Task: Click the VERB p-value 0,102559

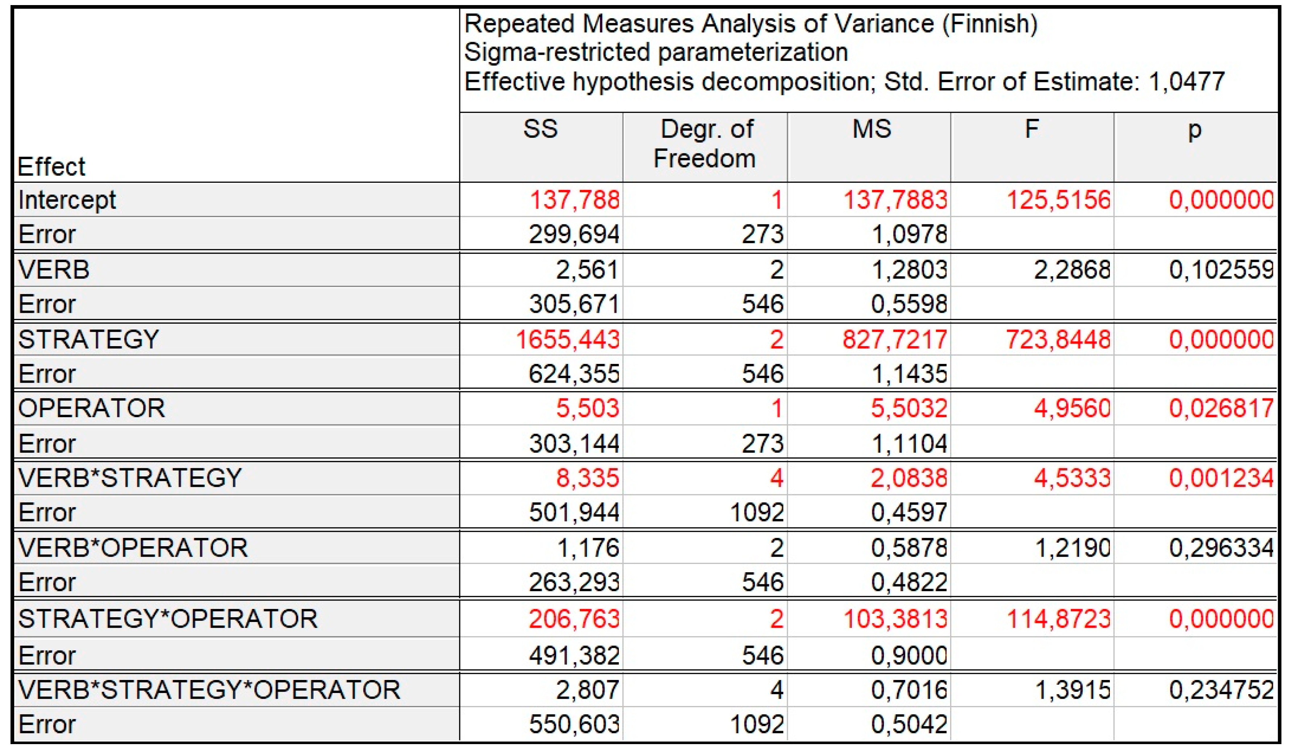Action: 1221,270
